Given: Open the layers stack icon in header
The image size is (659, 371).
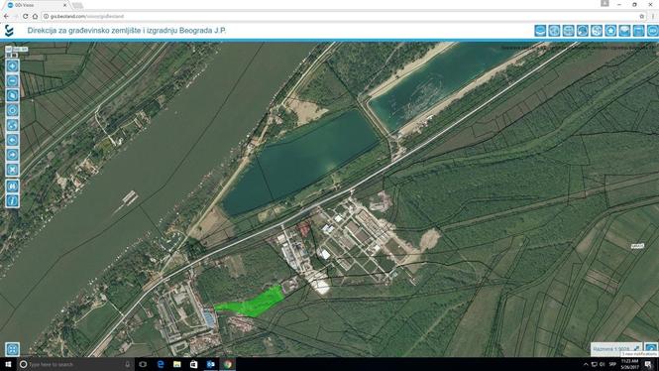Looking at the screenshot, I should (540, 31).
